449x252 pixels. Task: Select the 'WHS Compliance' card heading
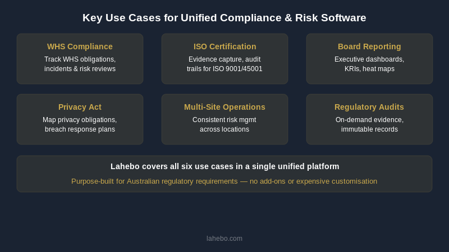click(x=80, y=46)
